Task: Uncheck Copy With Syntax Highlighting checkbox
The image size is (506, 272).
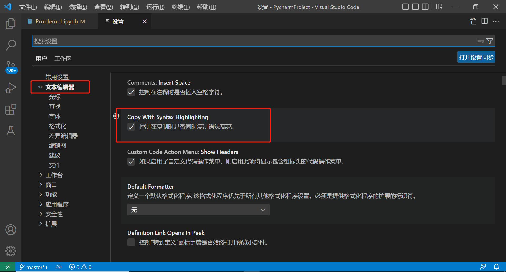Action: [131, 127]
